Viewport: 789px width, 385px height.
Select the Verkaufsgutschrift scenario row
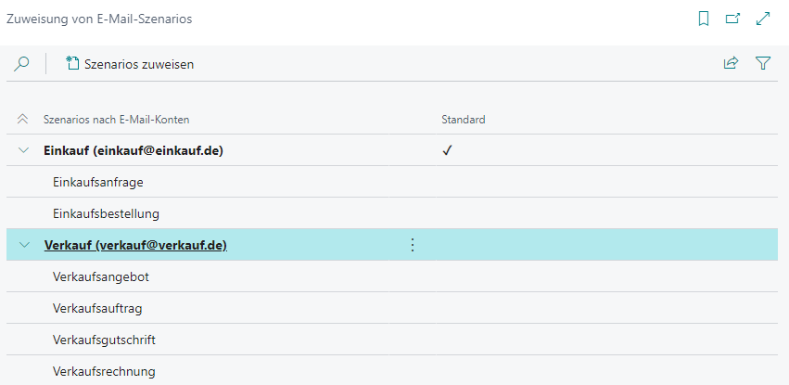392,340
